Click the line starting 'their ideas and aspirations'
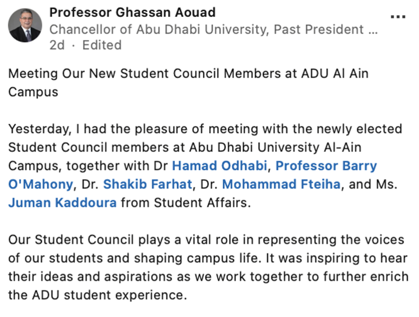The width and height of the screenshot is (419, 317). (x=208, y=277)
